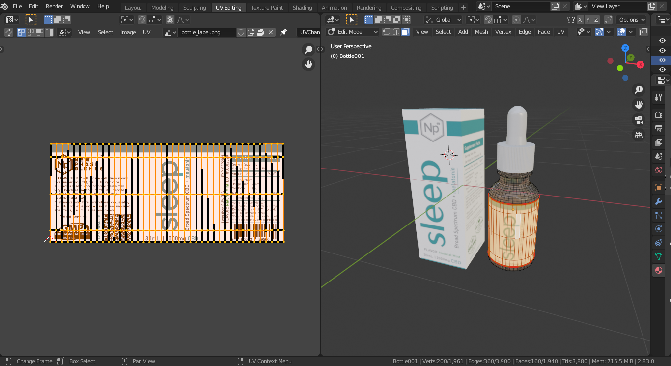
Task: Click the pin image icon in UV editor
Action: 283,32
